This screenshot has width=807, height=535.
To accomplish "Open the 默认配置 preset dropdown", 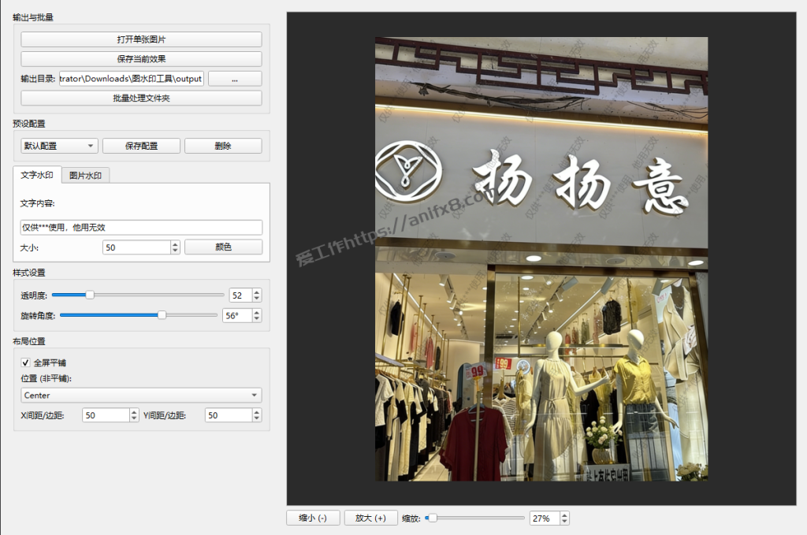I will (59, 146).
